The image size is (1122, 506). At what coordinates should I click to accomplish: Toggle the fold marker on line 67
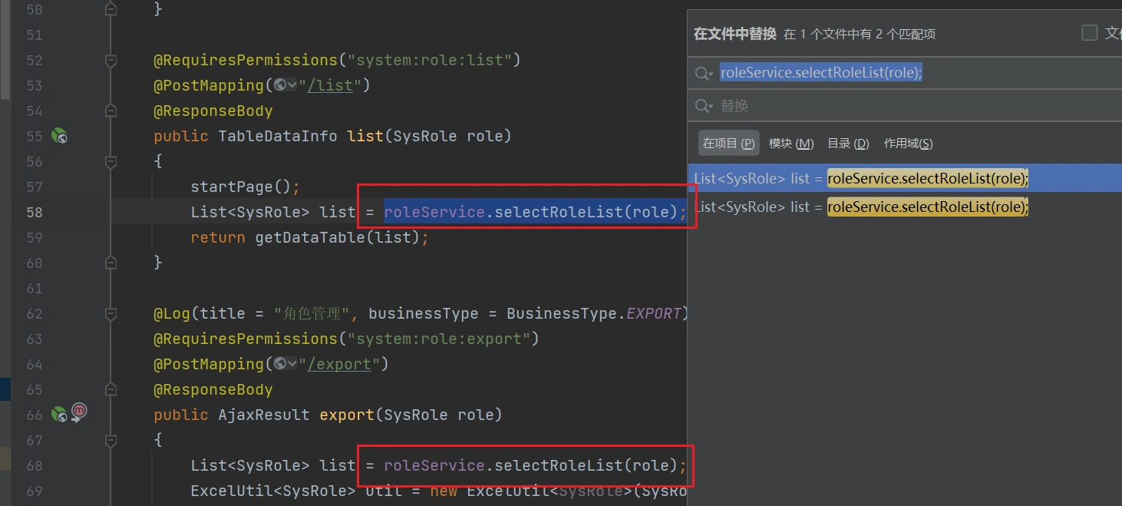point(111,440)
